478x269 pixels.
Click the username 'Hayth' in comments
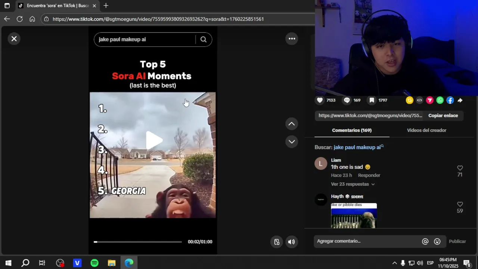point(337,197)
